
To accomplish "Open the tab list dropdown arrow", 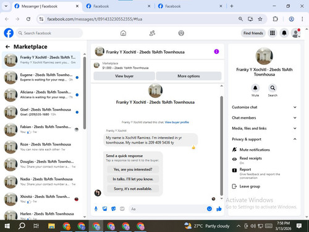I will coord(6,6).
